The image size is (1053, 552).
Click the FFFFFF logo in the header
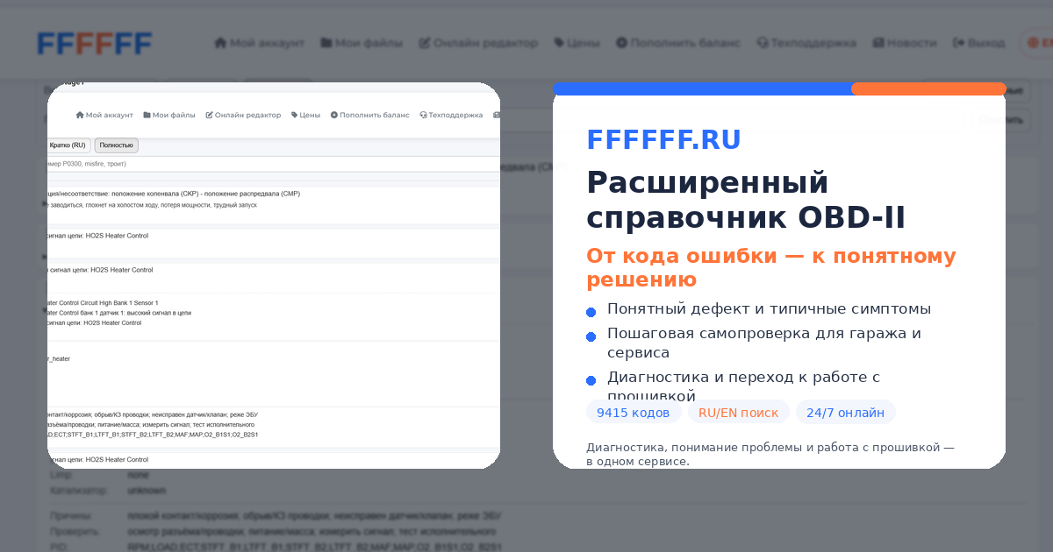tap(94, 43)
